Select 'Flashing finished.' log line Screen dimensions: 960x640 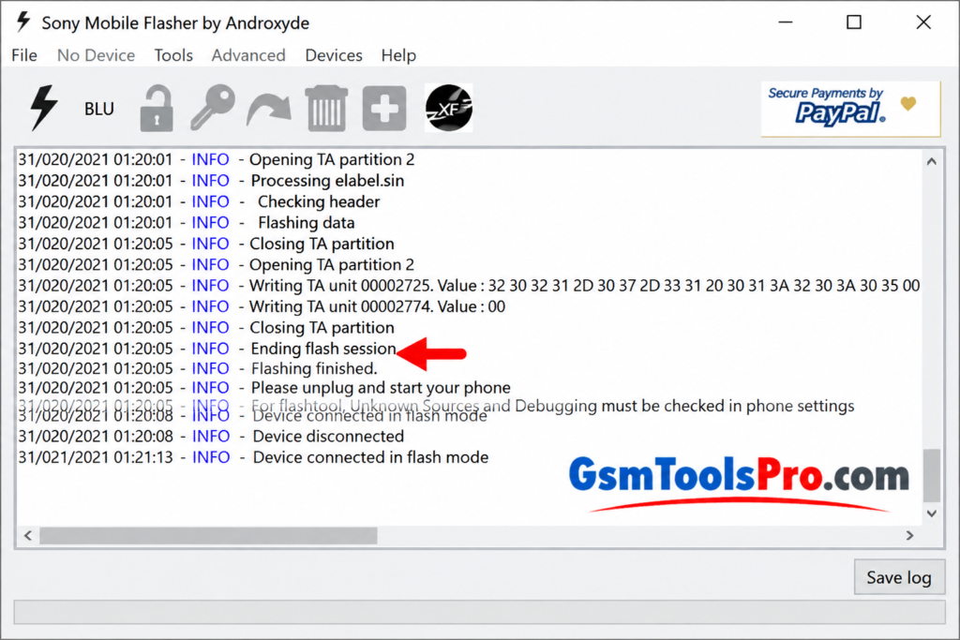[198, 368]
